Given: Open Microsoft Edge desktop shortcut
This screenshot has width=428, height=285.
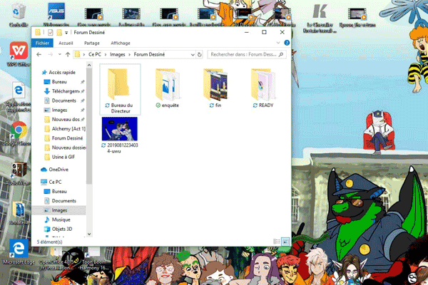Looking at the screenshot, I should 19,252.
